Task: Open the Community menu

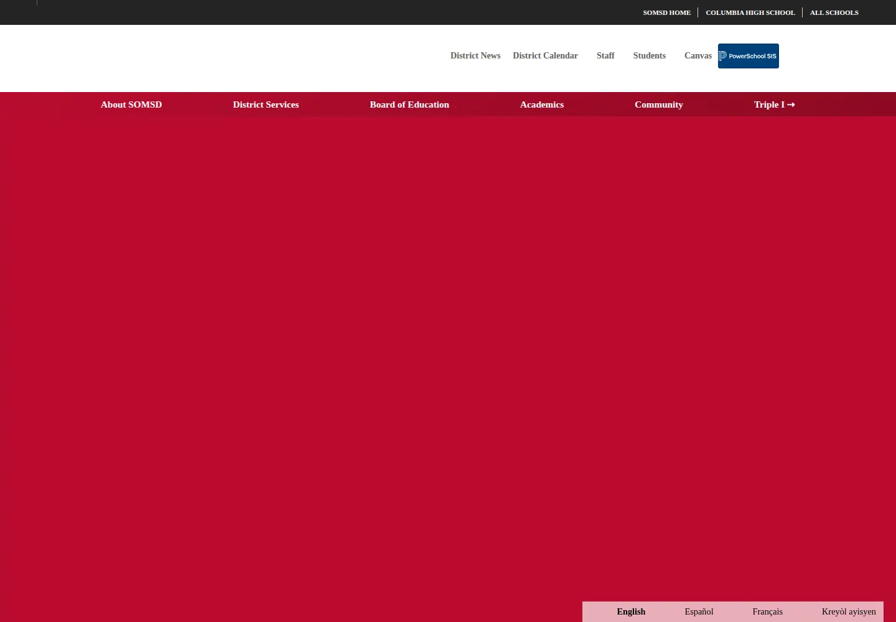Action: (658, 104)
